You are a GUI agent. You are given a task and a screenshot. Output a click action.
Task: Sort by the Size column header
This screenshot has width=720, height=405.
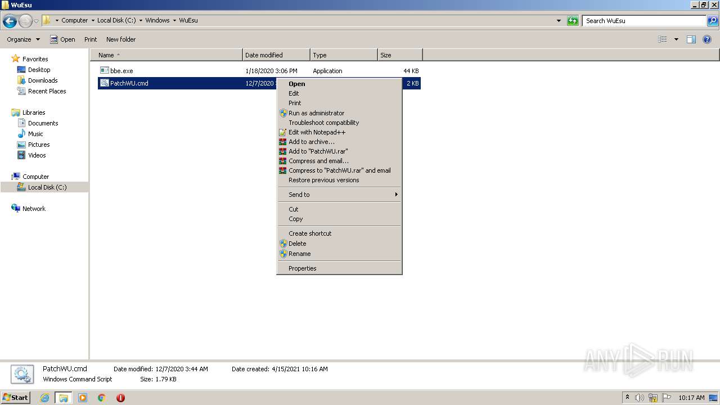tap(400, 55)
